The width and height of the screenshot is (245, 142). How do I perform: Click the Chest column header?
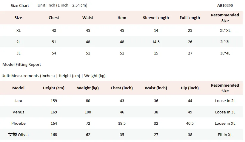(54, 18)
